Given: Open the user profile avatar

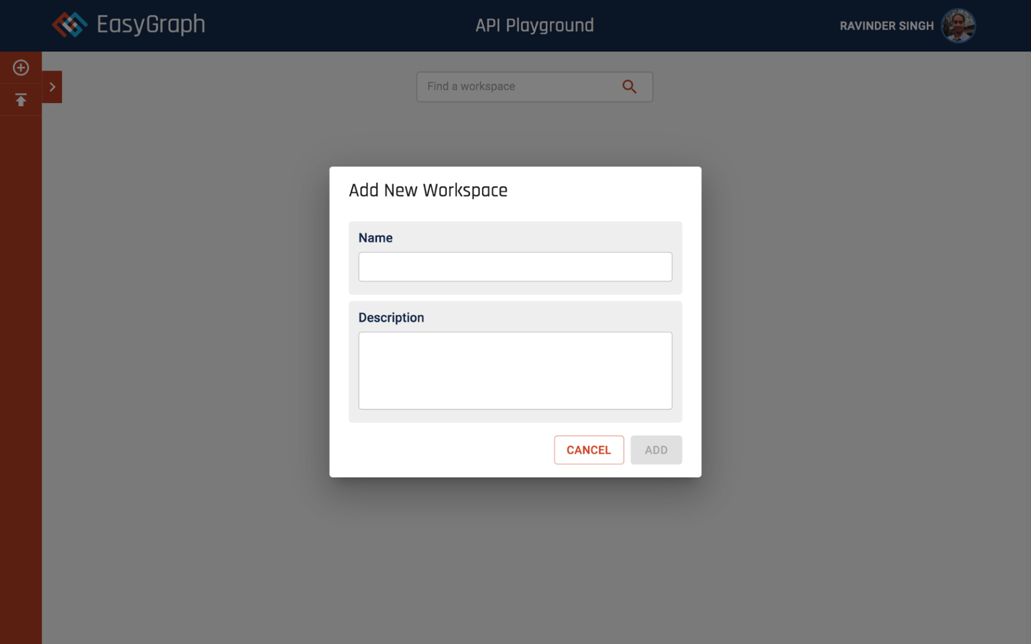Looking at the screenshot, I should pyautogui.click(x=959, y=25).
